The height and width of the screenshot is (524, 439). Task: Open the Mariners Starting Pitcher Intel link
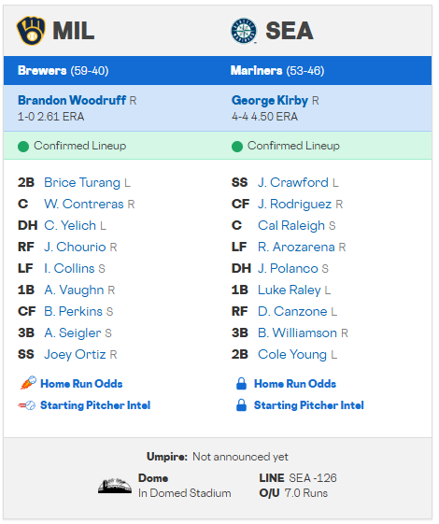tap(309, 405)
